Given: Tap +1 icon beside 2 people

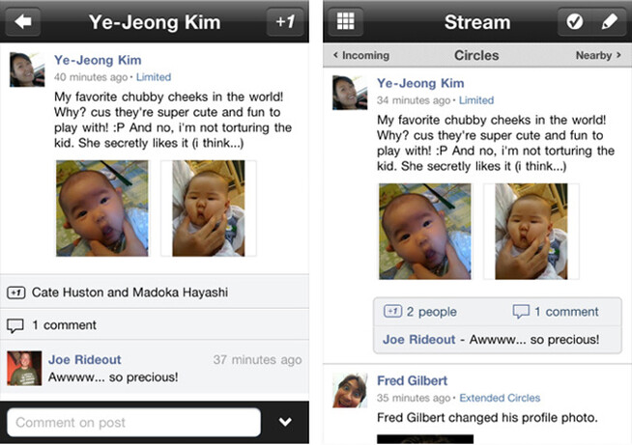Looking at the screenshot, I should click(392, 311).
